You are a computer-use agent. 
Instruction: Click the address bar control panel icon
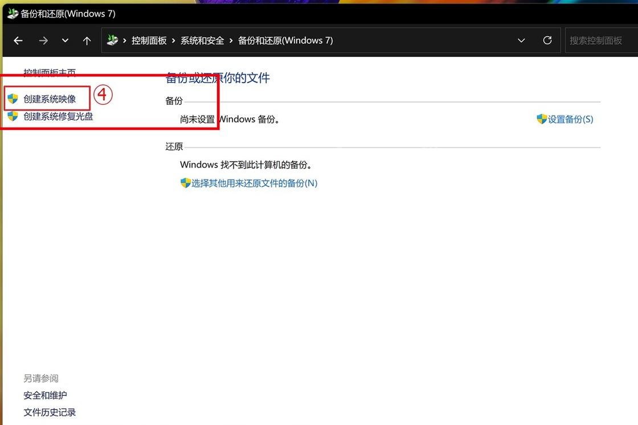pyautogui.click(x=112, y=40)
